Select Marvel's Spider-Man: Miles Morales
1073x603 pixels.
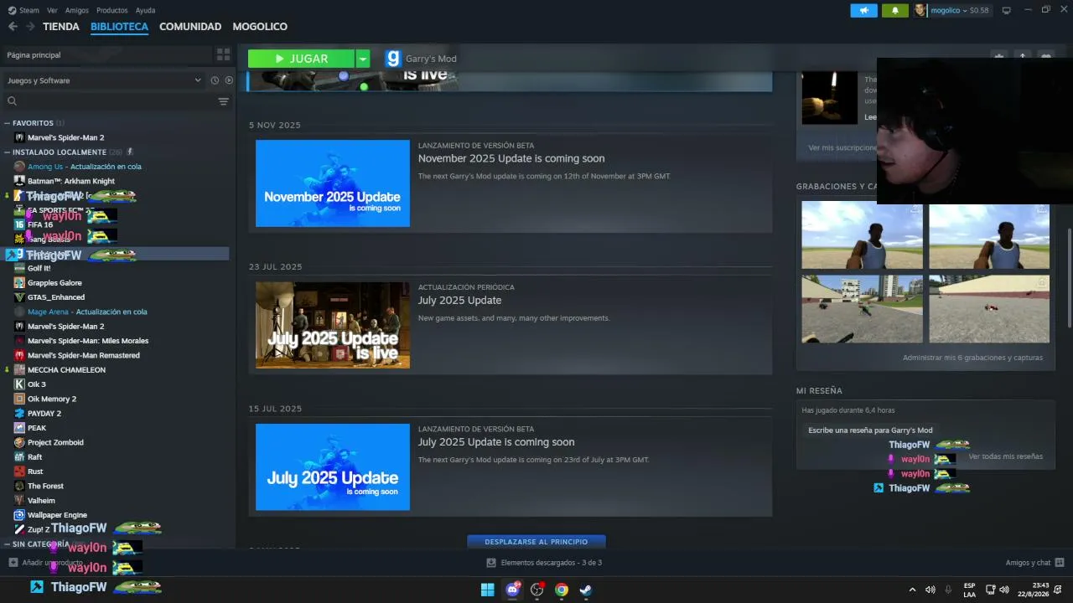(88, 341)
